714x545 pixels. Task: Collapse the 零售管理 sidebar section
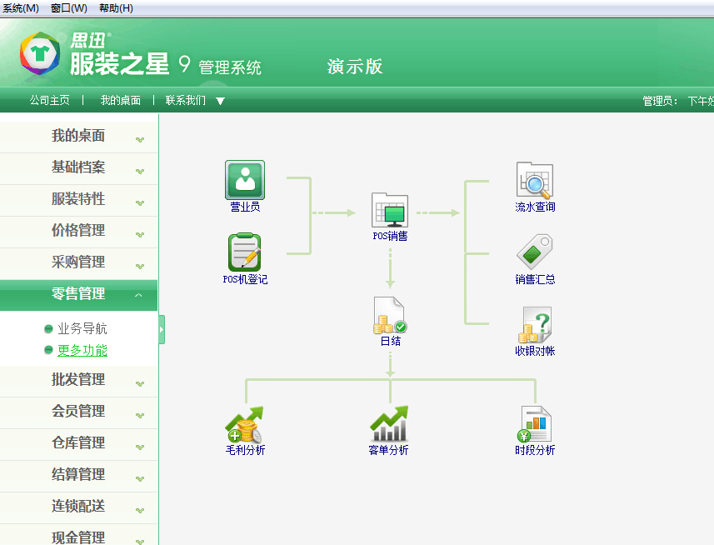click(79, 294)
